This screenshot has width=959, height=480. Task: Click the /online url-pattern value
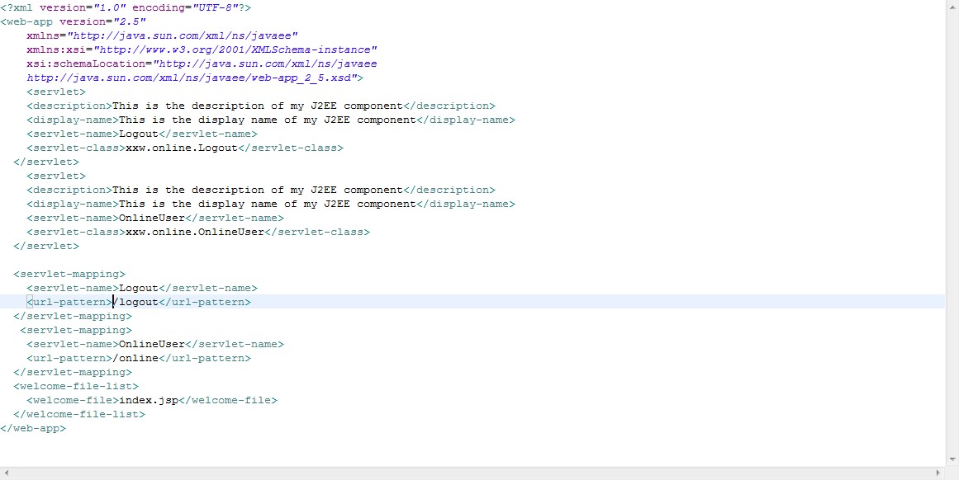pos(135,359)
